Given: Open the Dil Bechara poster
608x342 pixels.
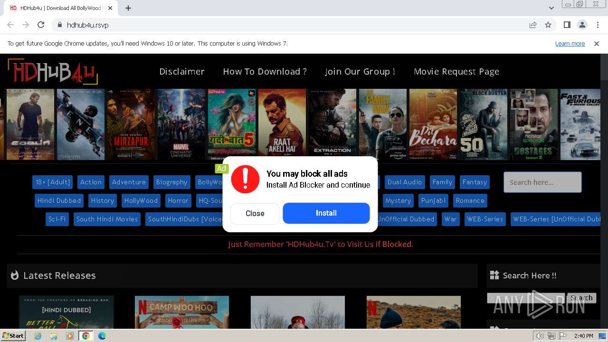Looking at the screenshot, I should 433,124.
